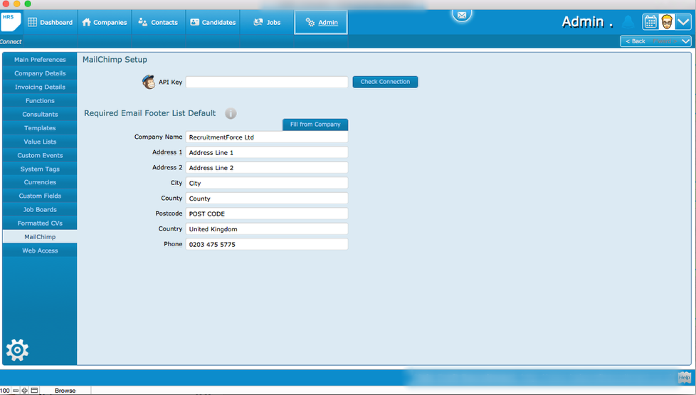Image resolution: width=696 pixels, height=395 pixels.
Task: Click the HRS Connect logo
Action: point(11,22)
